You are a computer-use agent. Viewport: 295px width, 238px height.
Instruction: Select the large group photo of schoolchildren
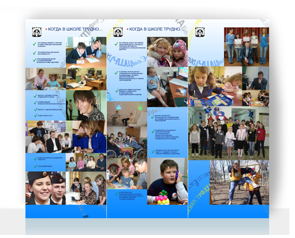(229, 133)
